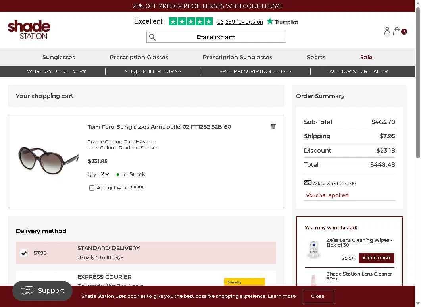Click the Shipping $7.95 summary value

click(x=387, y=136)
